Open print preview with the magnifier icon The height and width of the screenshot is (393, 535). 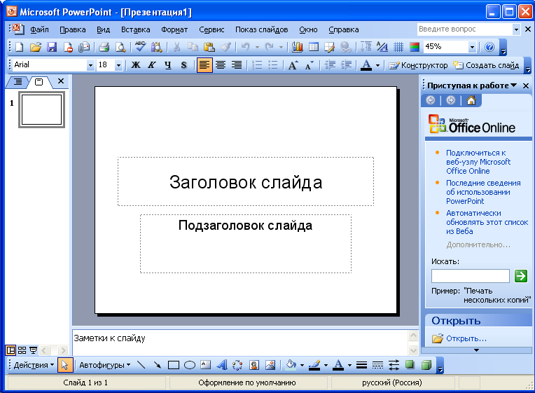tap(120, 47)
